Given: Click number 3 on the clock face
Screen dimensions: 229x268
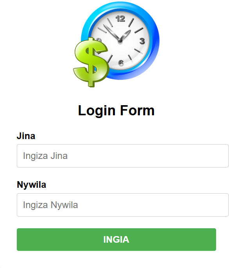Looking at the screenshot, I should tap(142, 41).
